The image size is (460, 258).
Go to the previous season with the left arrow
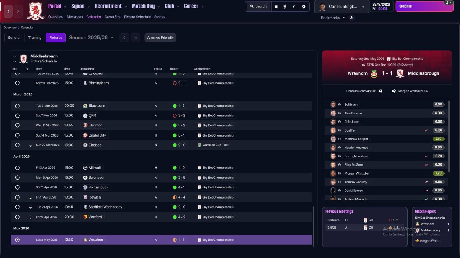(x=124, y=38)
